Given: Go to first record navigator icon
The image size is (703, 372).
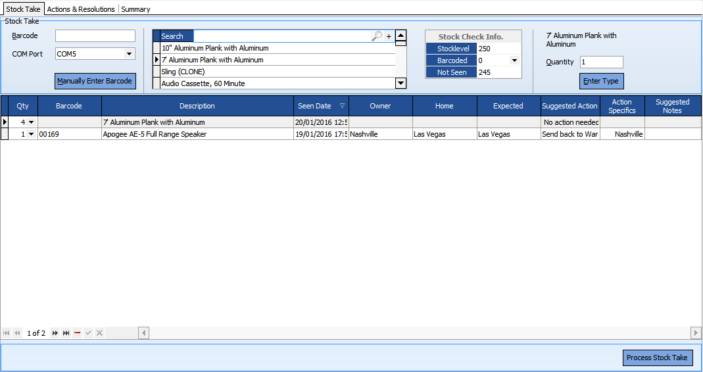Looking at the screenshot, I should pos(7,333).
